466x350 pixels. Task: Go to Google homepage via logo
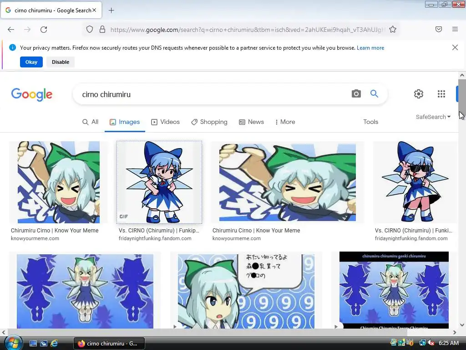[32, 95]
